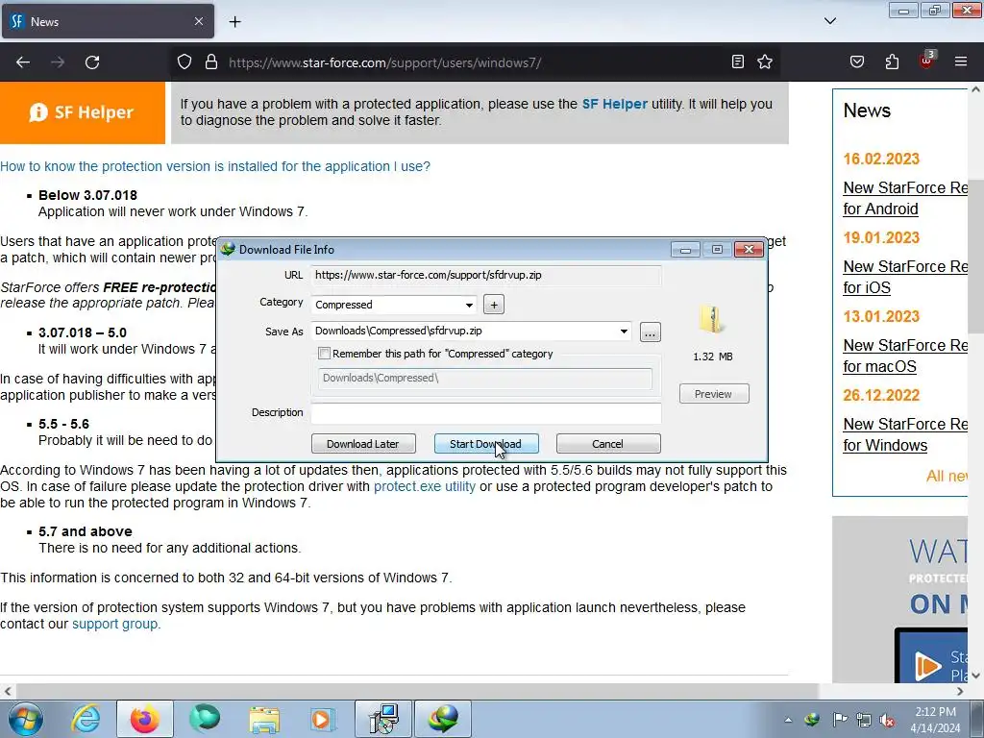Viewport: 984px width, 738px height.
Task: Click the zip file icon in dialog
Action: [x=712, y=320]
